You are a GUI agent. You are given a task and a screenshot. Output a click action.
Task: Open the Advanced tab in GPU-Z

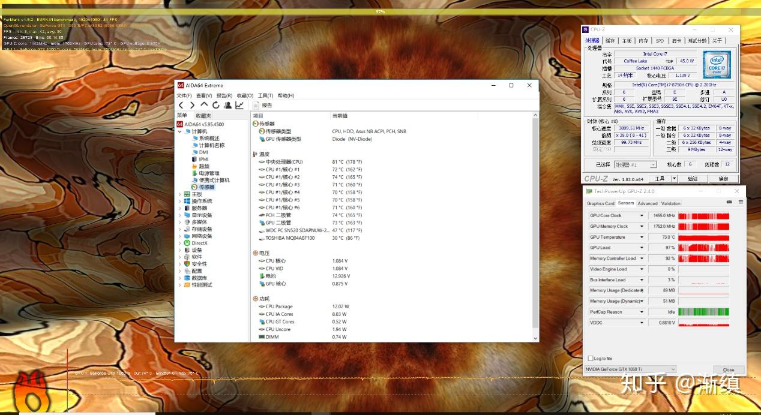tap(648, 203)
